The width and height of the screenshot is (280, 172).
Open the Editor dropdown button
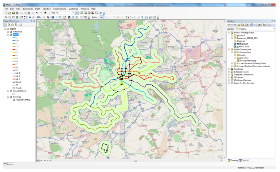pos(95,17)
